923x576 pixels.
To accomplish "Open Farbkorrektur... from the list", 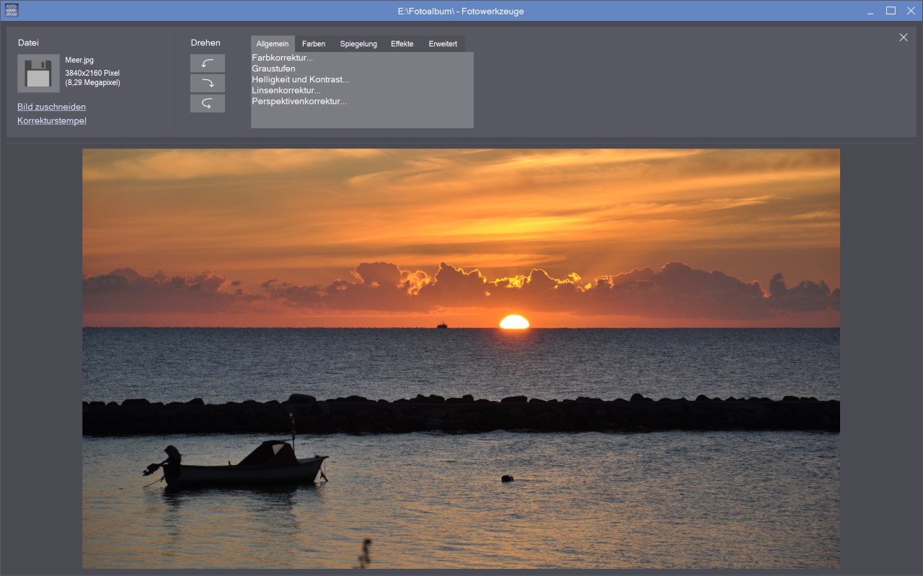I will (x=282, y=58).
